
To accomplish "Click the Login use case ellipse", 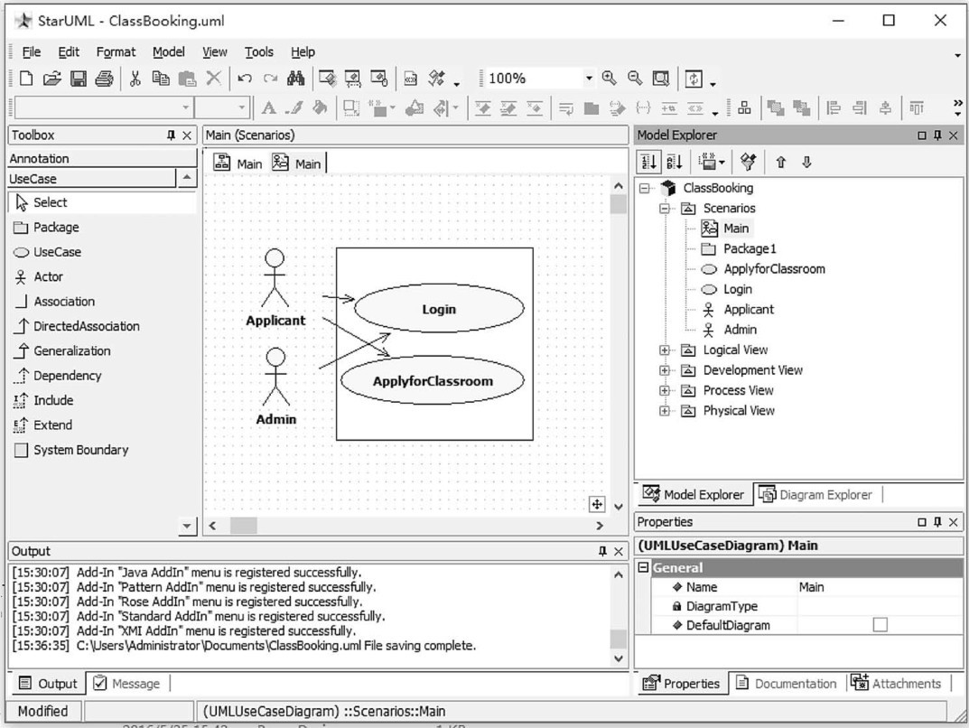I will pyautogui.click(x=440, y=308).
